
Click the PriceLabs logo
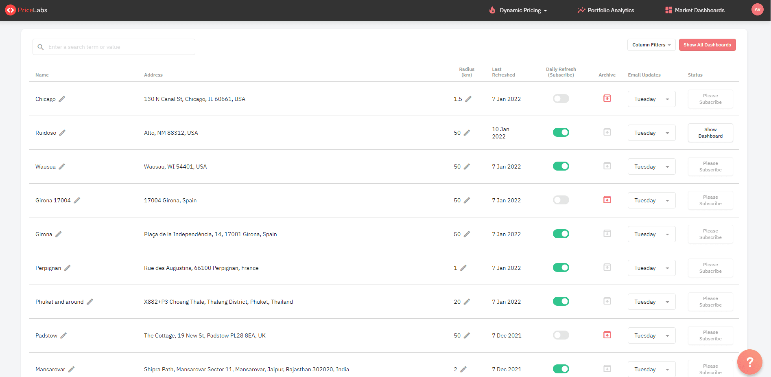click(26, 10)
